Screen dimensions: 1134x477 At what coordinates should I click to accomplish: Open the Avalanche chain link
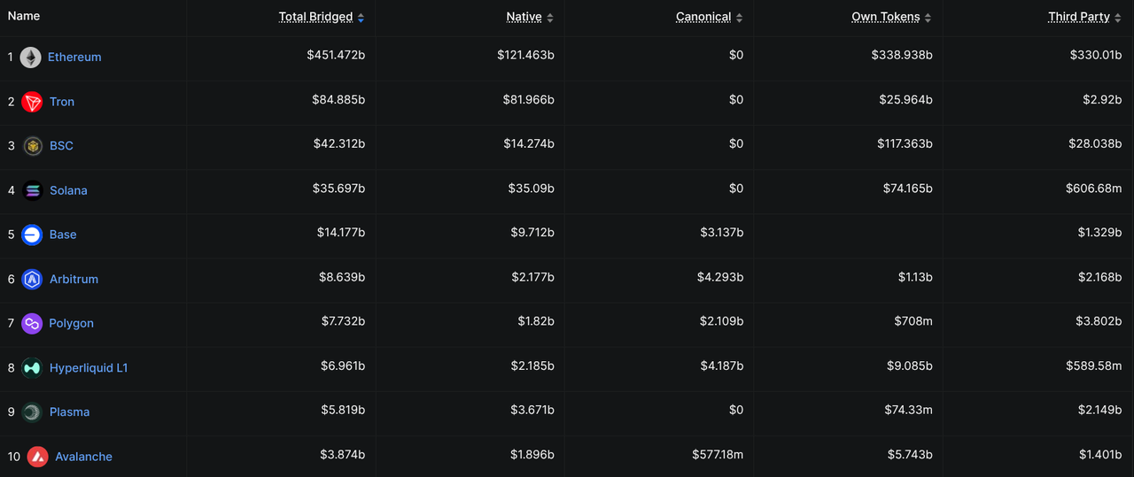pyautogui.click(x=83, y=457)
